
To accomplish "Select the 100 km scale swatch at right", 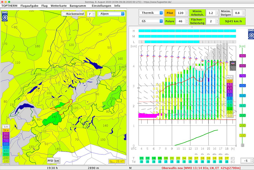I will (x=243, y=135).
